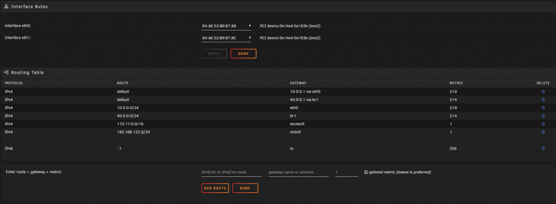Image resolution: width=556 pixels, height=204 pixels.
Task: Delete the IPv6 ::1 route
Action: 543,149
